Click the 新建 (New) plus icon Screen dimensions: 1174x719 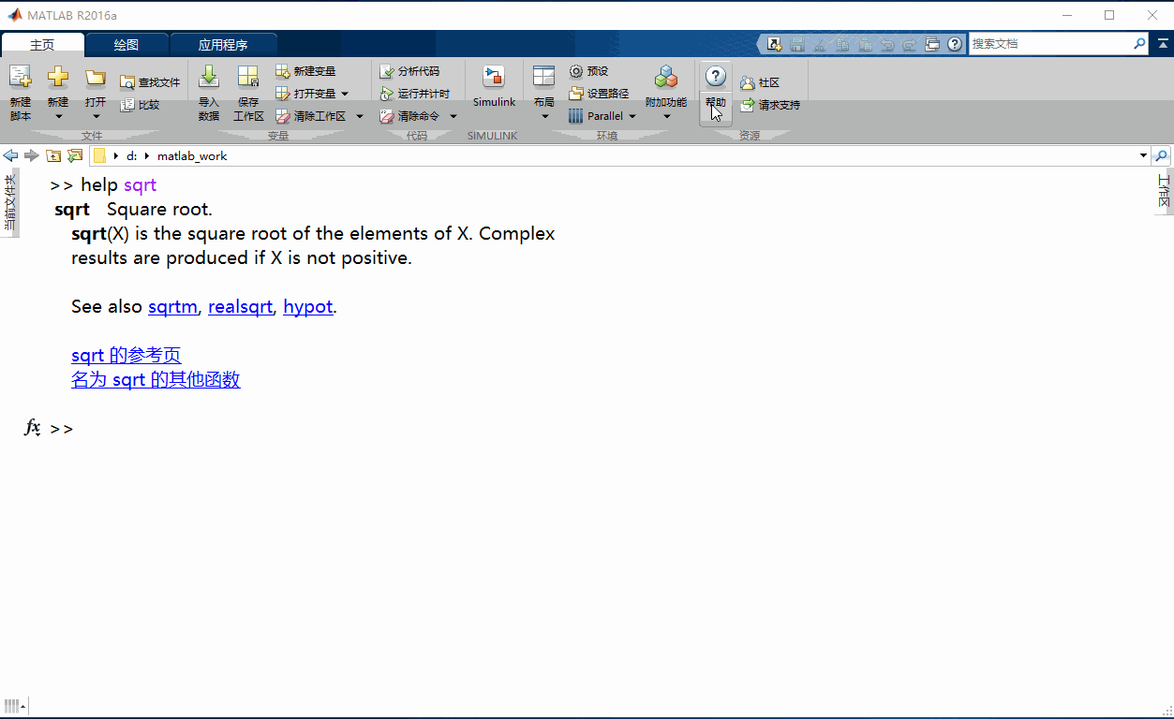(58, 78)
